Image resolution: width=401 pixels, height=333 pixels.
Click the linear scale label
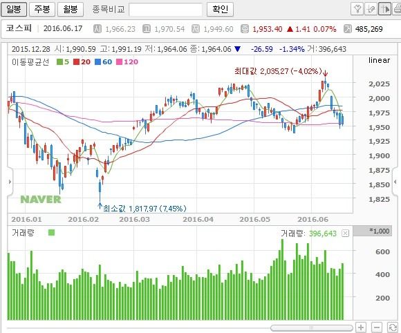pos(379,60)
